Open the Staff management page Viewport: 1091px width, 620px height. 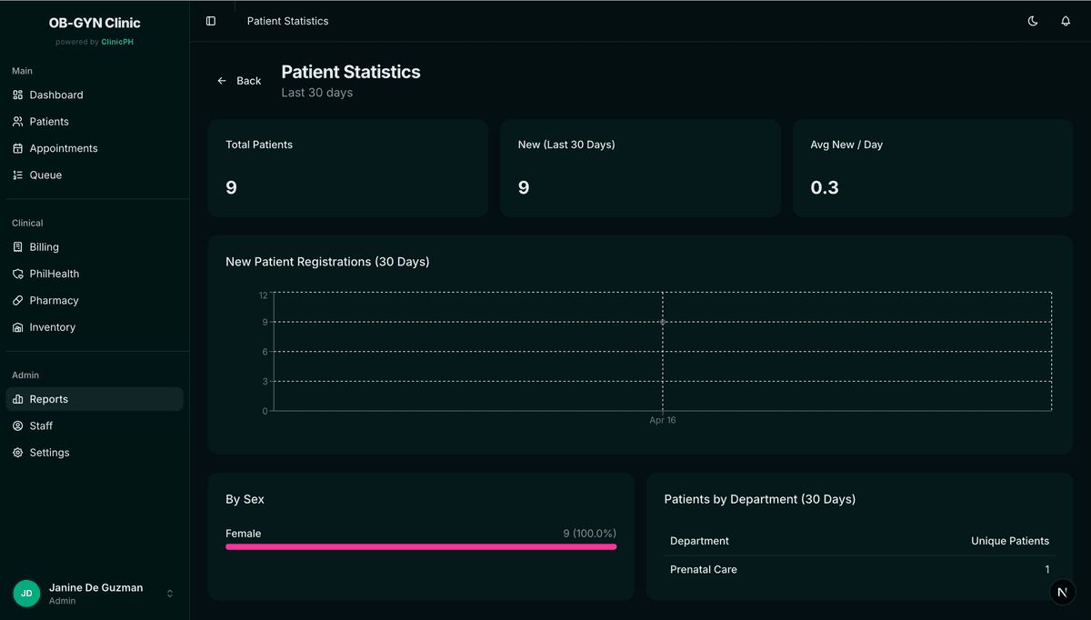click(43, 425)
